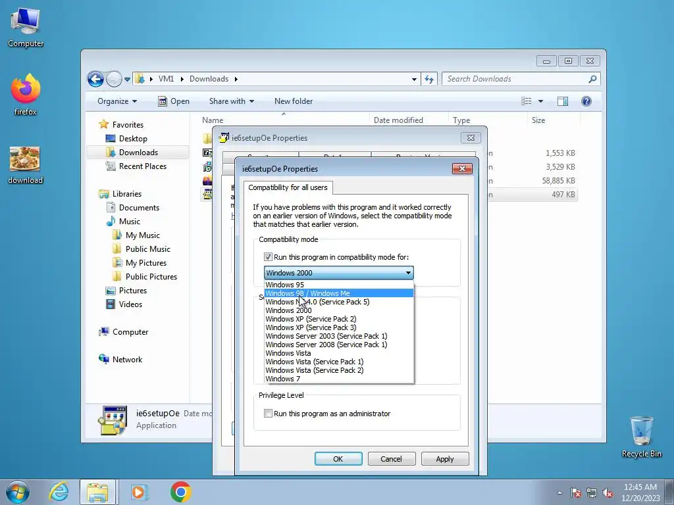Collapse the Windows 2000 compatibility combo box

(339, 273)
